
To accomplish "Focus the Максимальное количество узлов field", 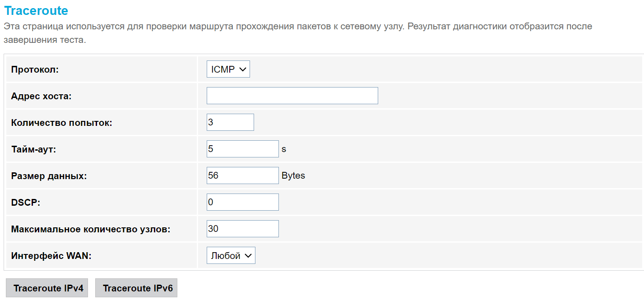I will (242, 229).
